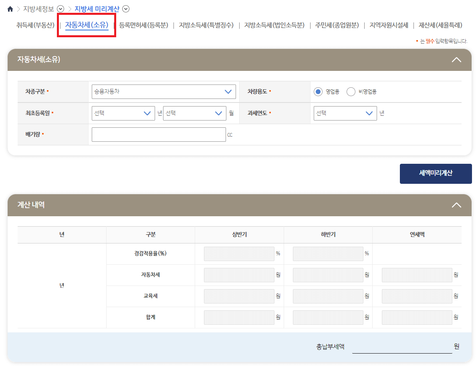Click the 세액미리계산 button

(x=436, y=174)
